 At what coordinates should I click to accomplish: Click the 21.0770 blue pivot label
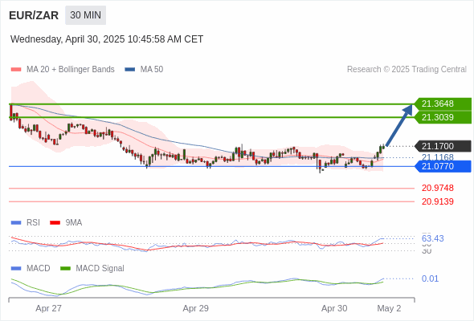pyautogui.click(x=443, y=166)
